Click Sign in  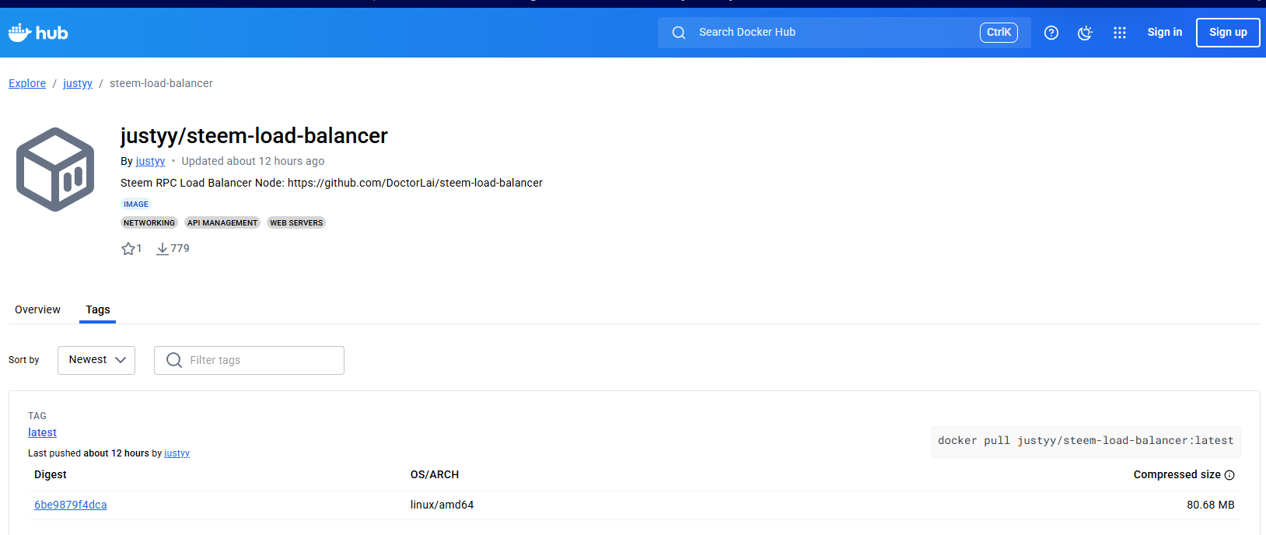click(x=1165, y=33)
